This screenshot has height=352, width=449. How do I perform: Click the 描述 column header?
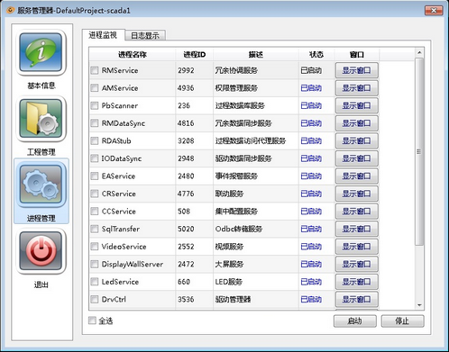(256, 55)
